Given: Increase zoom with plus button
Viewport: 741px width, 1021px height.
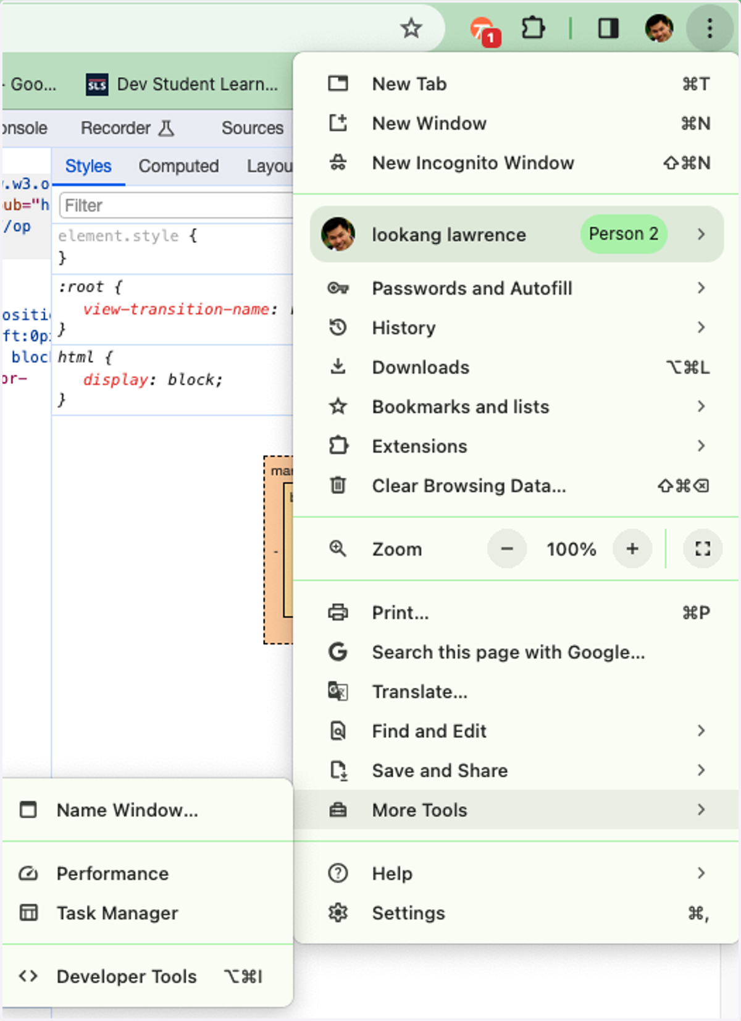Looking at the screenshot, I should [x=632, y=549].
